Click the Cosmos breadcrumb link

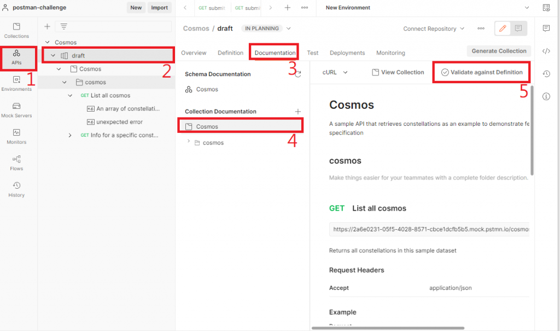[196, 28]
